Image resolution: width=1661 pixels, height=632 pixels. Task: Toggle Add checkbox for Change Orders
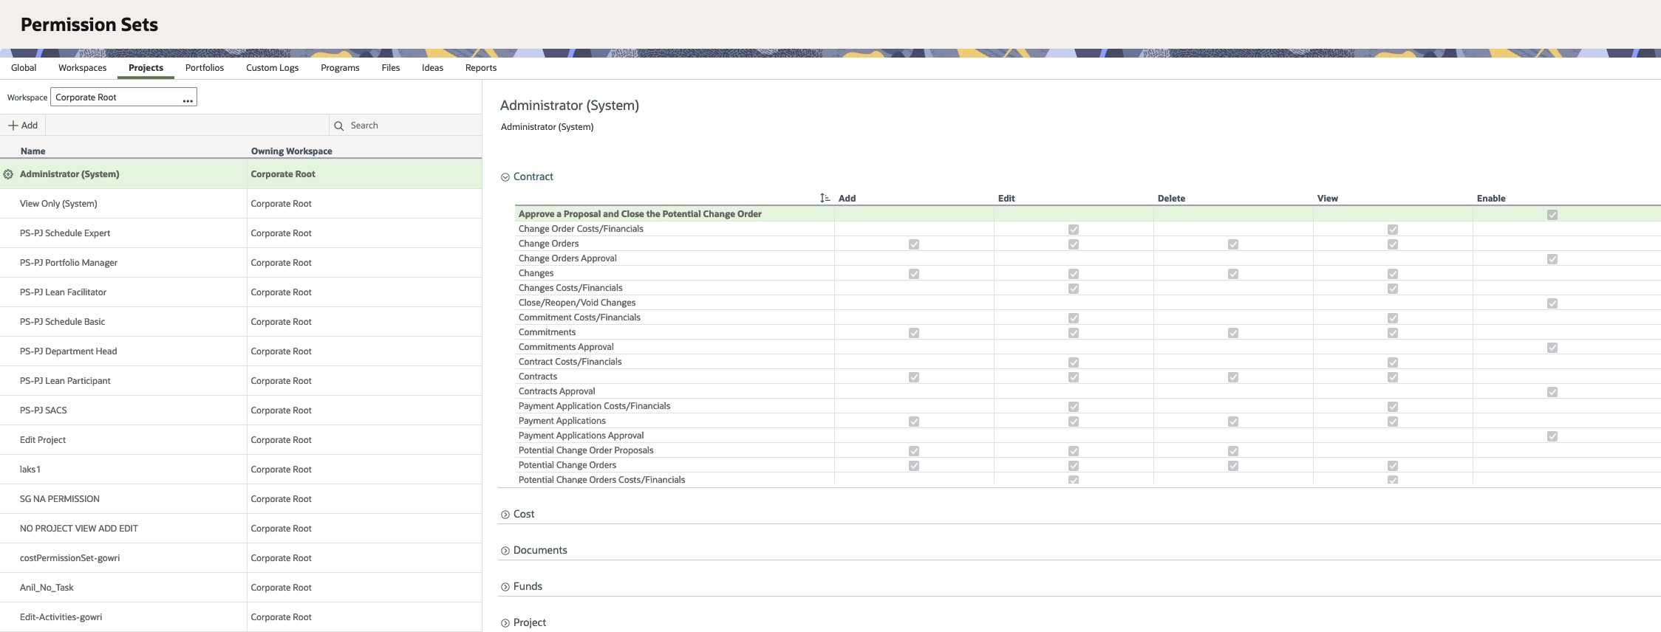[914, 244]
